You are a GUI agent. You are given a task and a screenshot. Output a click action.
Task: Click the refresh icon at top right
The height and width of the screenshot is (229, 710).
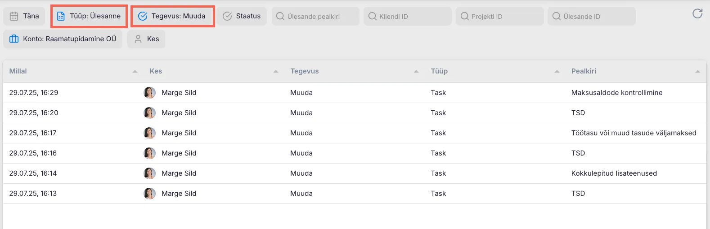(697, 14)
